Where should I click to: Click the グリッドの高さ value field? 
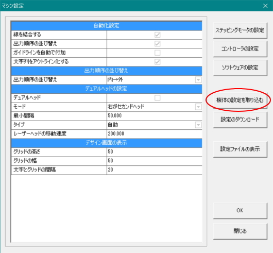click(155, 152)
